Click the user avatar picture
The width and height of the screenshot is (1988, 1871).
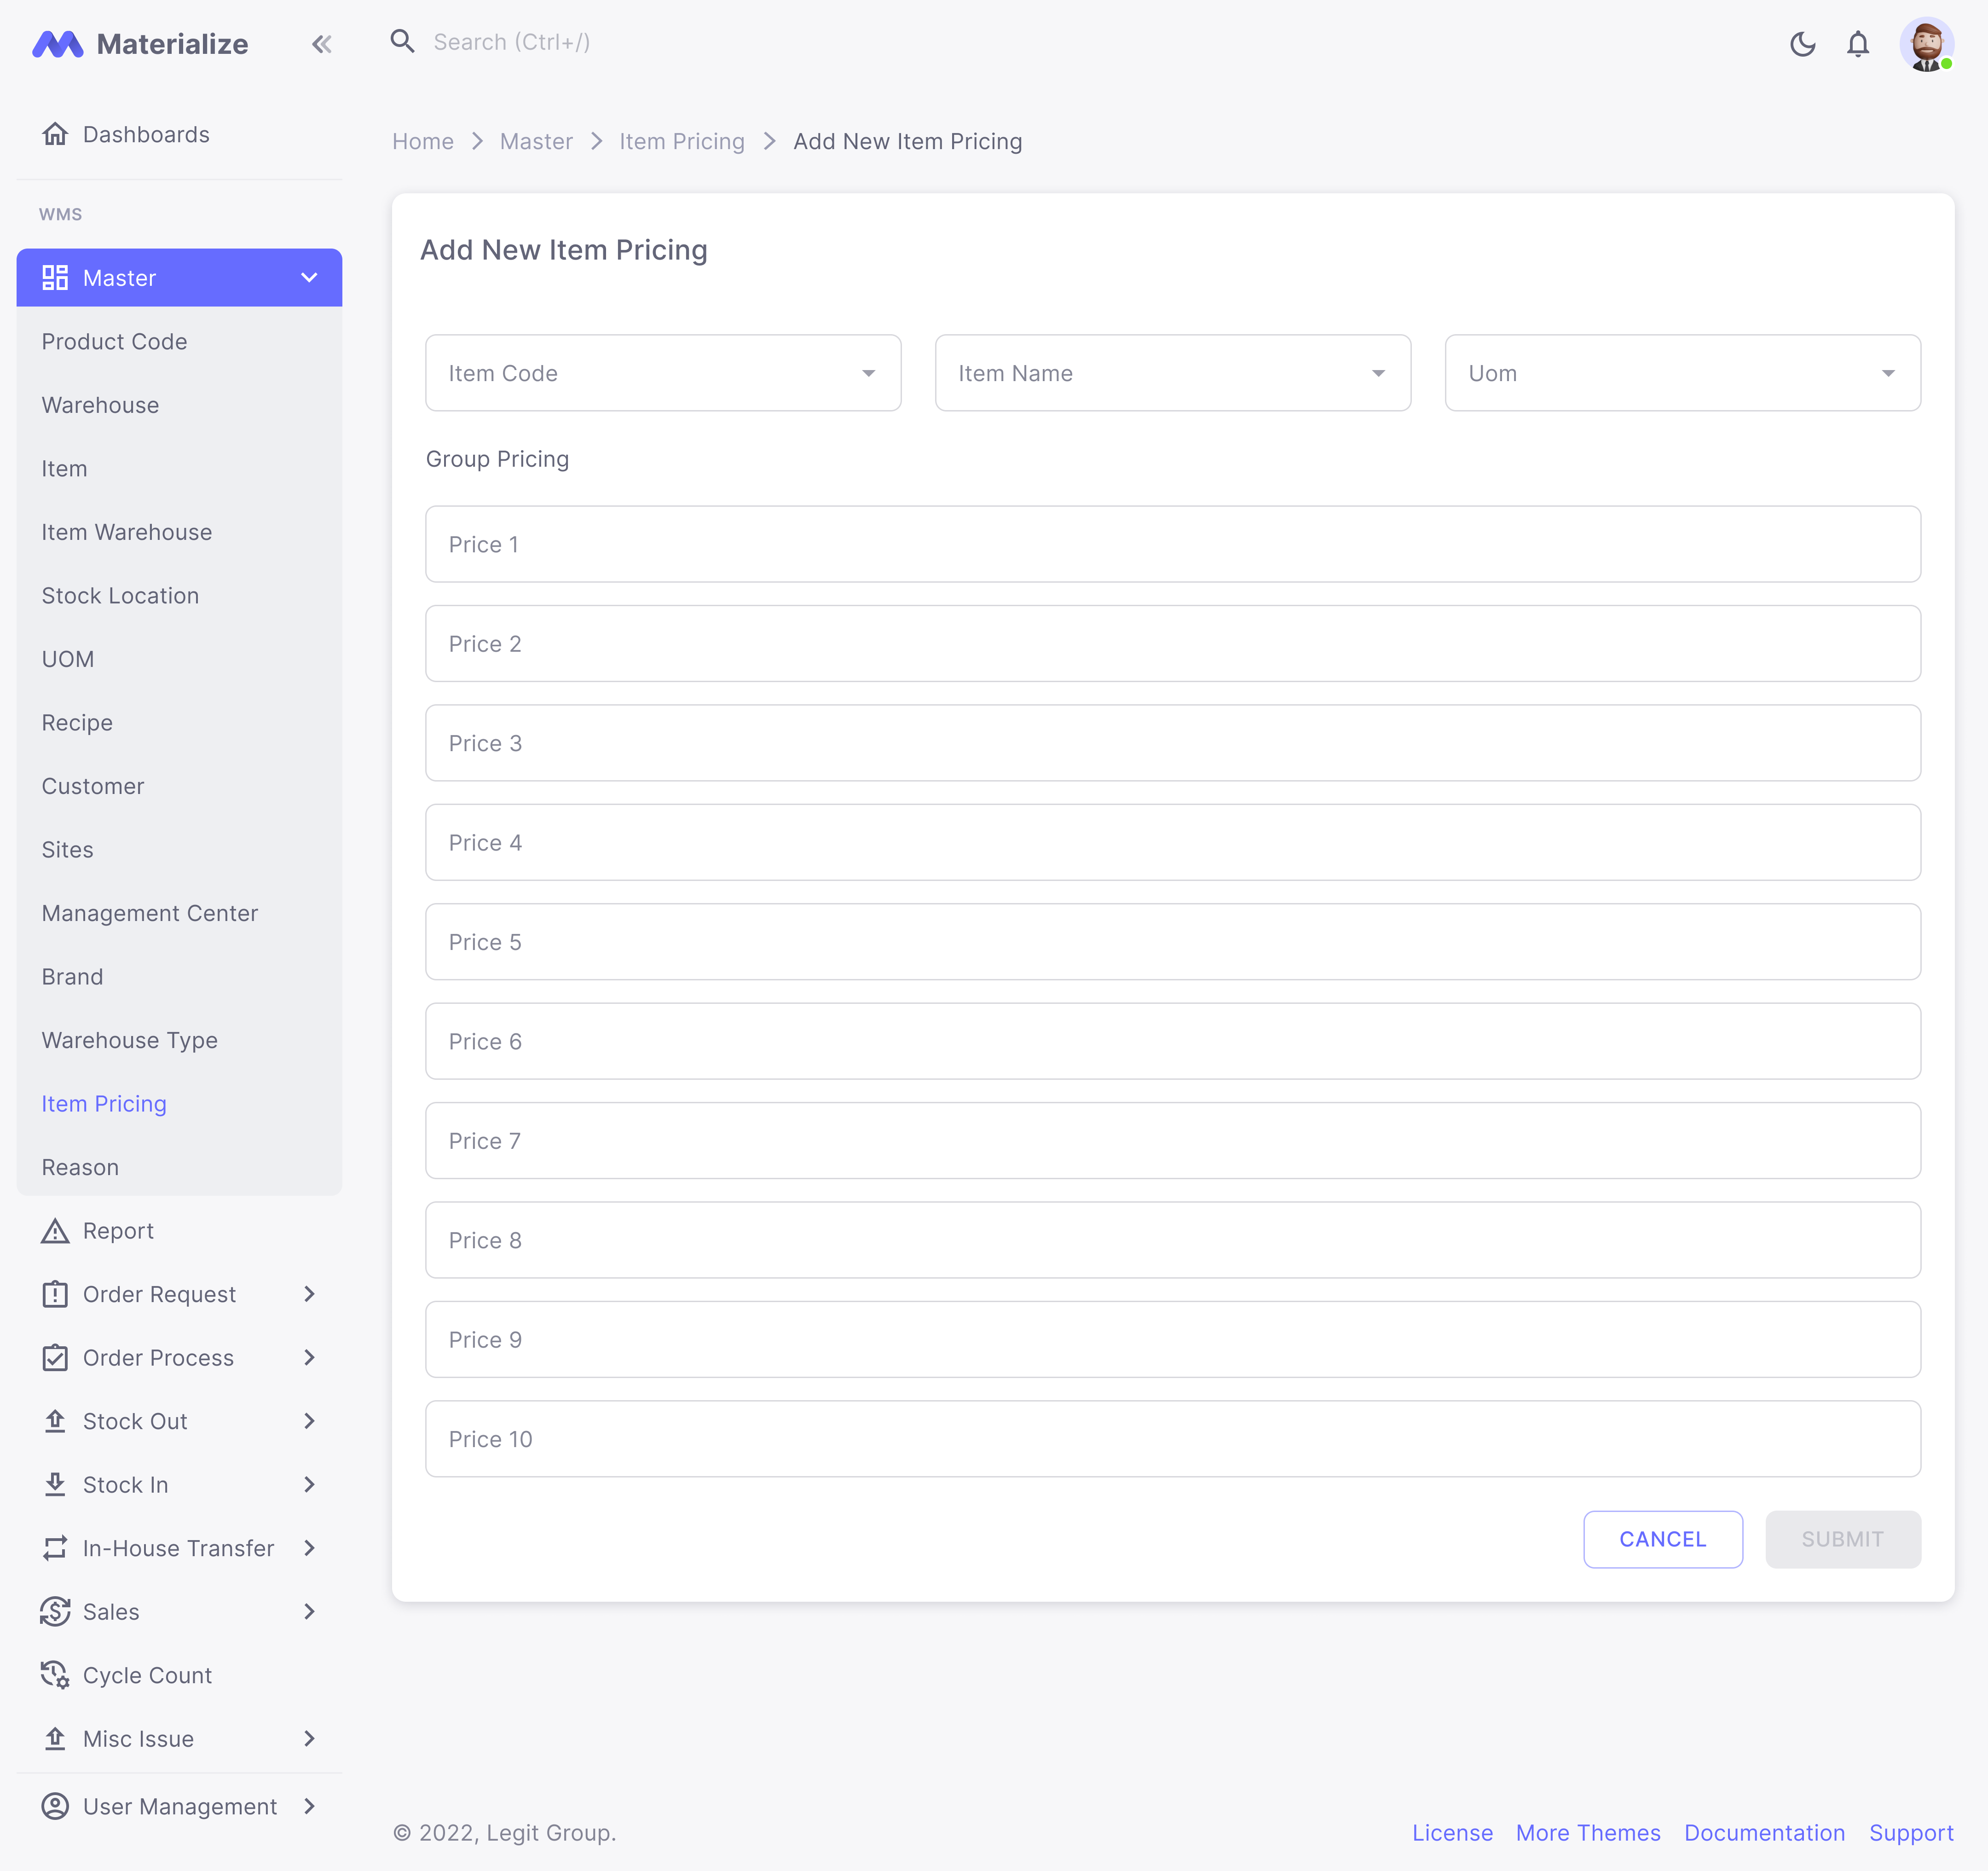click(1926, 44)
